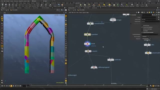The image size is (160, 90).
Task: Open the File menu
Action: pos(2,1)
